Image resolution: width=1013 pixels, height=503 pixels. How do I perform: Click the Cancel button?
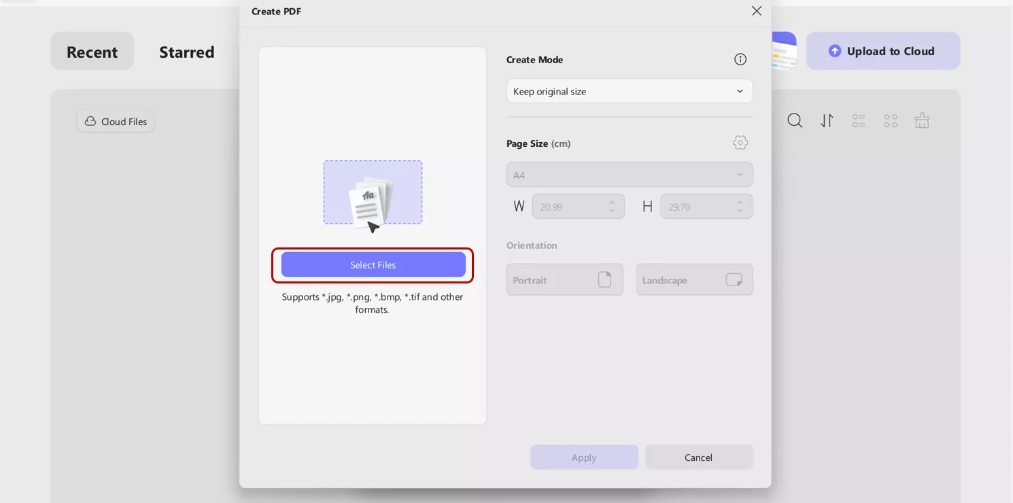(698, 457)
